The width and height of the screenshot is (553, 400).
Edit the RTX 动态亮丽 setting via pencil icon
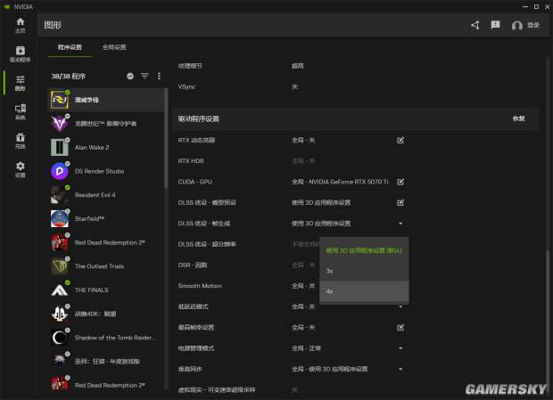[x=400, y=140]
